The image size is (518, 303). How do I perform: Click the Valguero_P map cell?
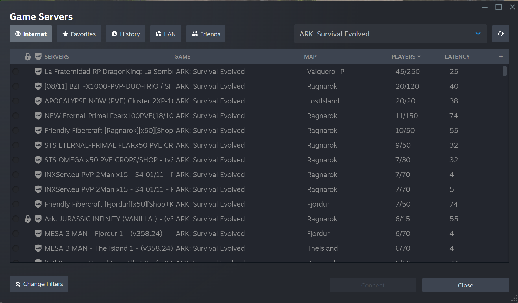point(326,71)
